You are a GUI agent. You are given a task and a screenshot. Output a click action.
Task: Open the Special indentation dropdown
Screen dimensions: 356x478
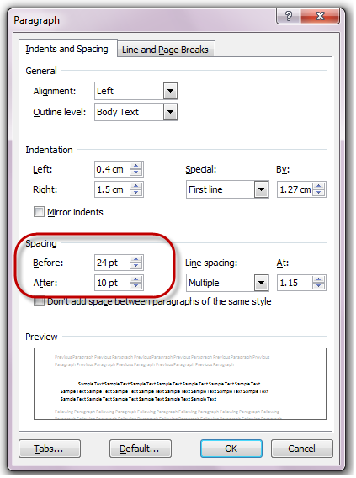pos(261,189)
